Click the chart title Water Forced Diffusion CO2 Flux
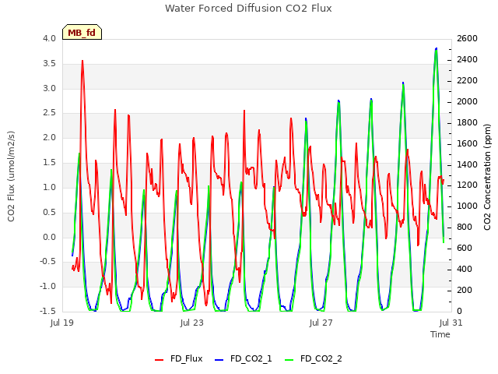The image size is (498, 374). click(248, 9)
